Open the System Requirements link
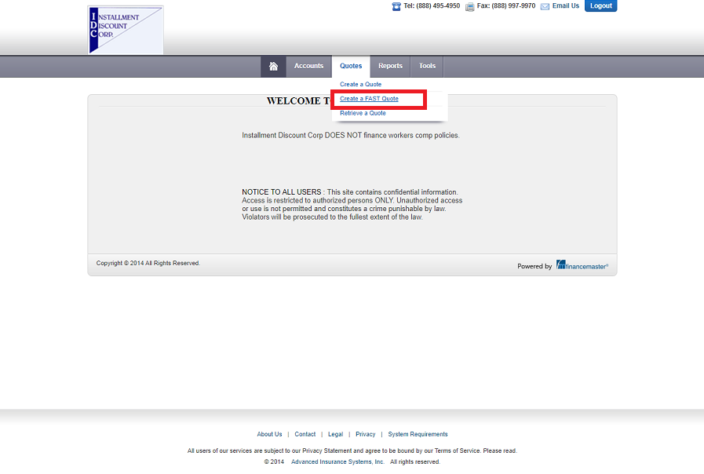 click(418, 434)
